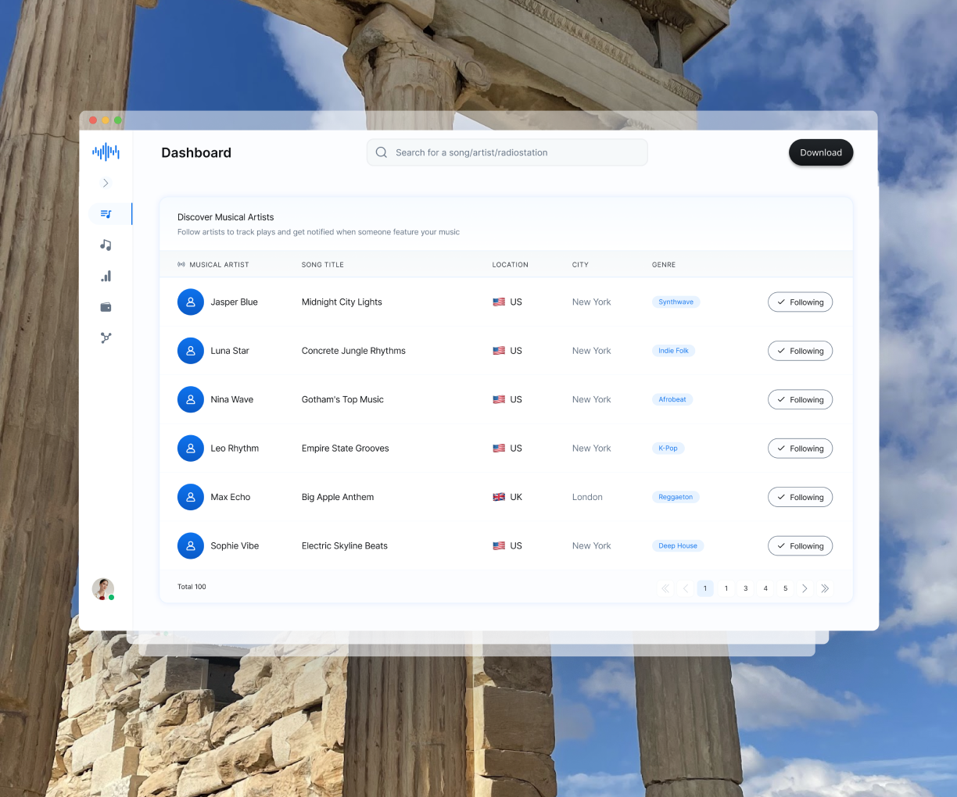This screenshot has height=797, width=957.
Task: Click the magnifier icon in search bar
Action: tap(382, 152)
